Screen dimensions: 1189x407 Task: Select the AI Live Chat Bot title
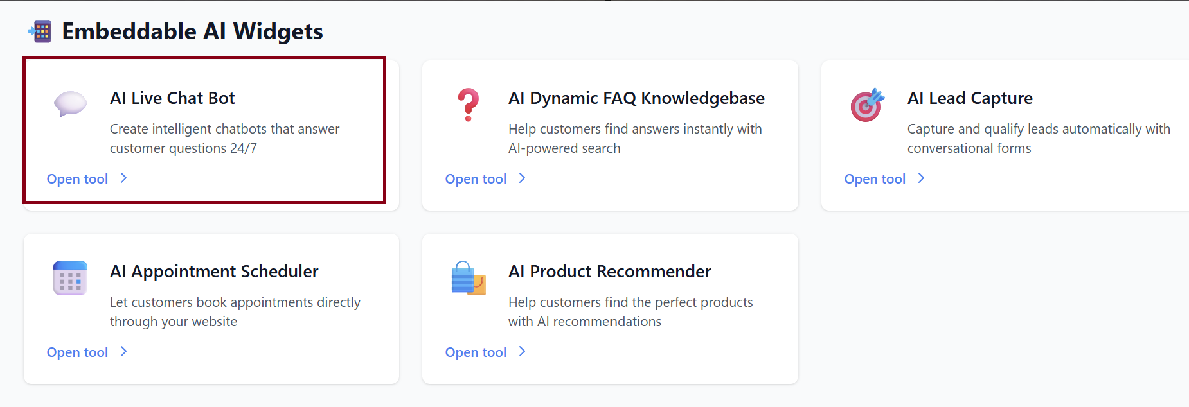[x=172, y=98]
